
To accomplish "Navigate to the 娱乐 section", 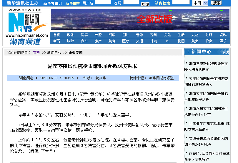I will [x=223, y=41].
